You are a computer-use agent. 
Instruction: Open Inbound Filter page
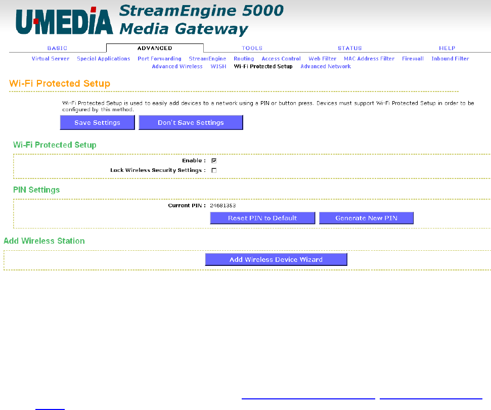[450, 59]
